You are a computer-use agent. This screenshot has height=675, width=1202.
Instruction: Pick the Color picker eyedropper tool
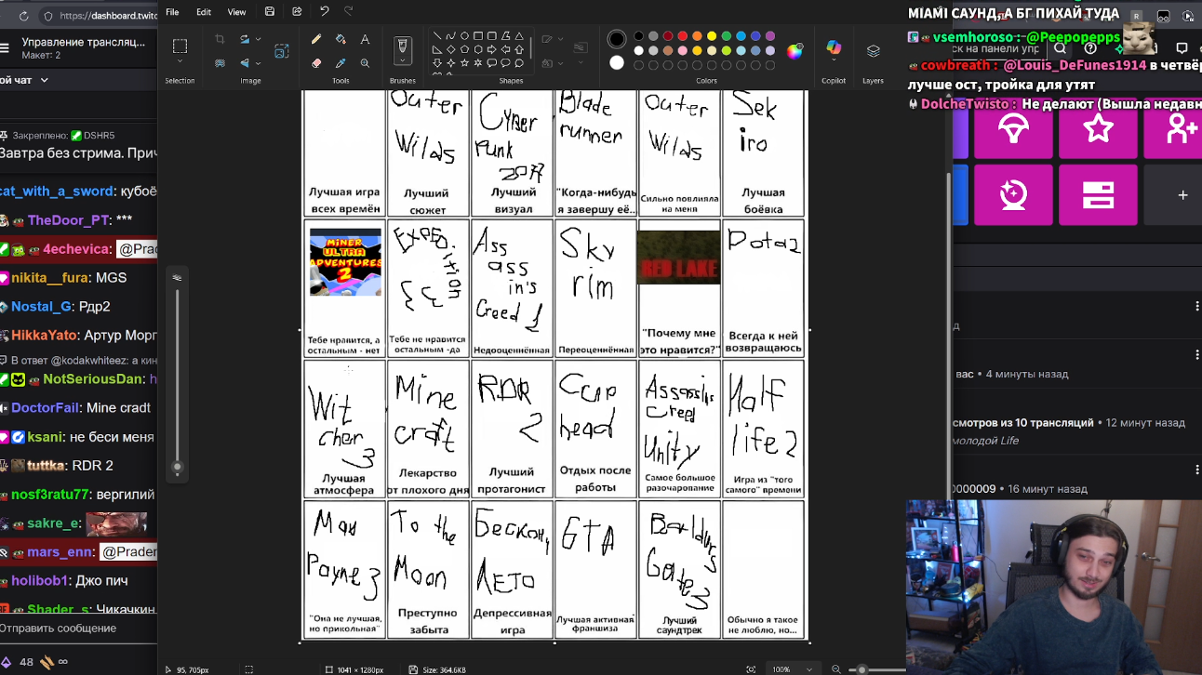point(341,63)
